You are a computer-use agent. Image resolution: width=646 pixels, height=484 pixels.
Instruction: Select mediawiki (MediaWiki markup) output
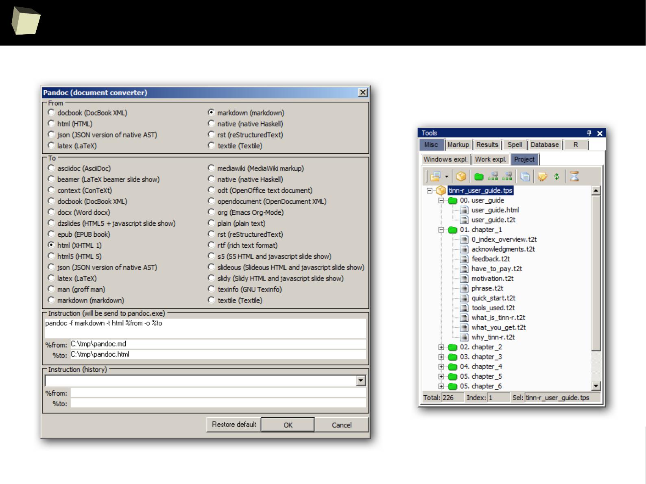pos(256,168)
